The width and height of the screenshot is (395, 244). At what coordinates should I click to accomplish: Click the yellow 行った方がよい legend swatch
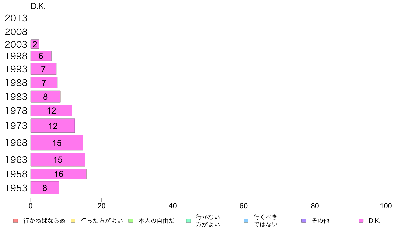coord(73,221)
